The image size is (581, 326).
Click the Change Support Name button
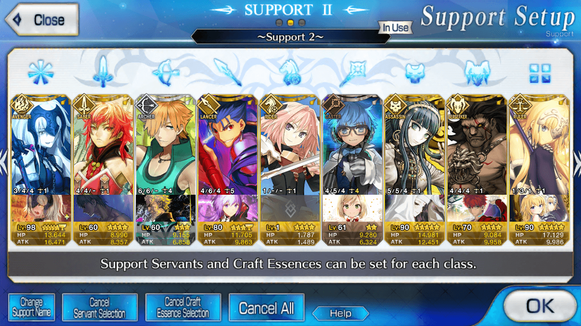click(x=31, y=307)
